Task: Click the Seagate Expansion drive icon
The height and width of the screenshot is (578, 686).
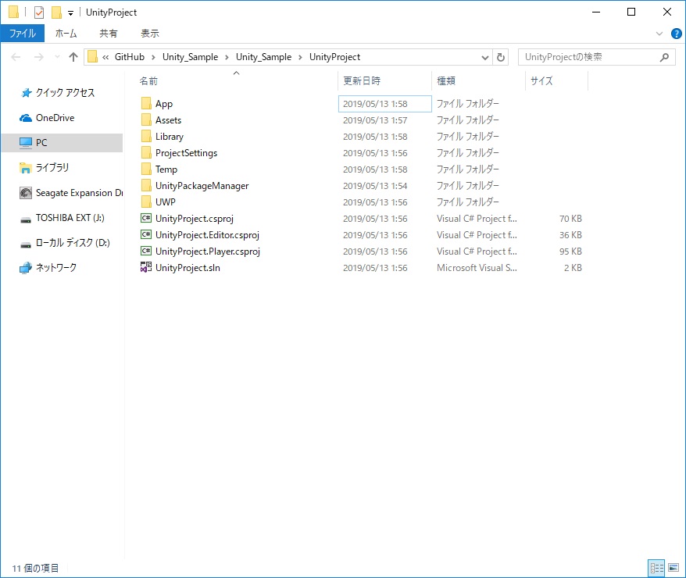Action: coord(26,193)
